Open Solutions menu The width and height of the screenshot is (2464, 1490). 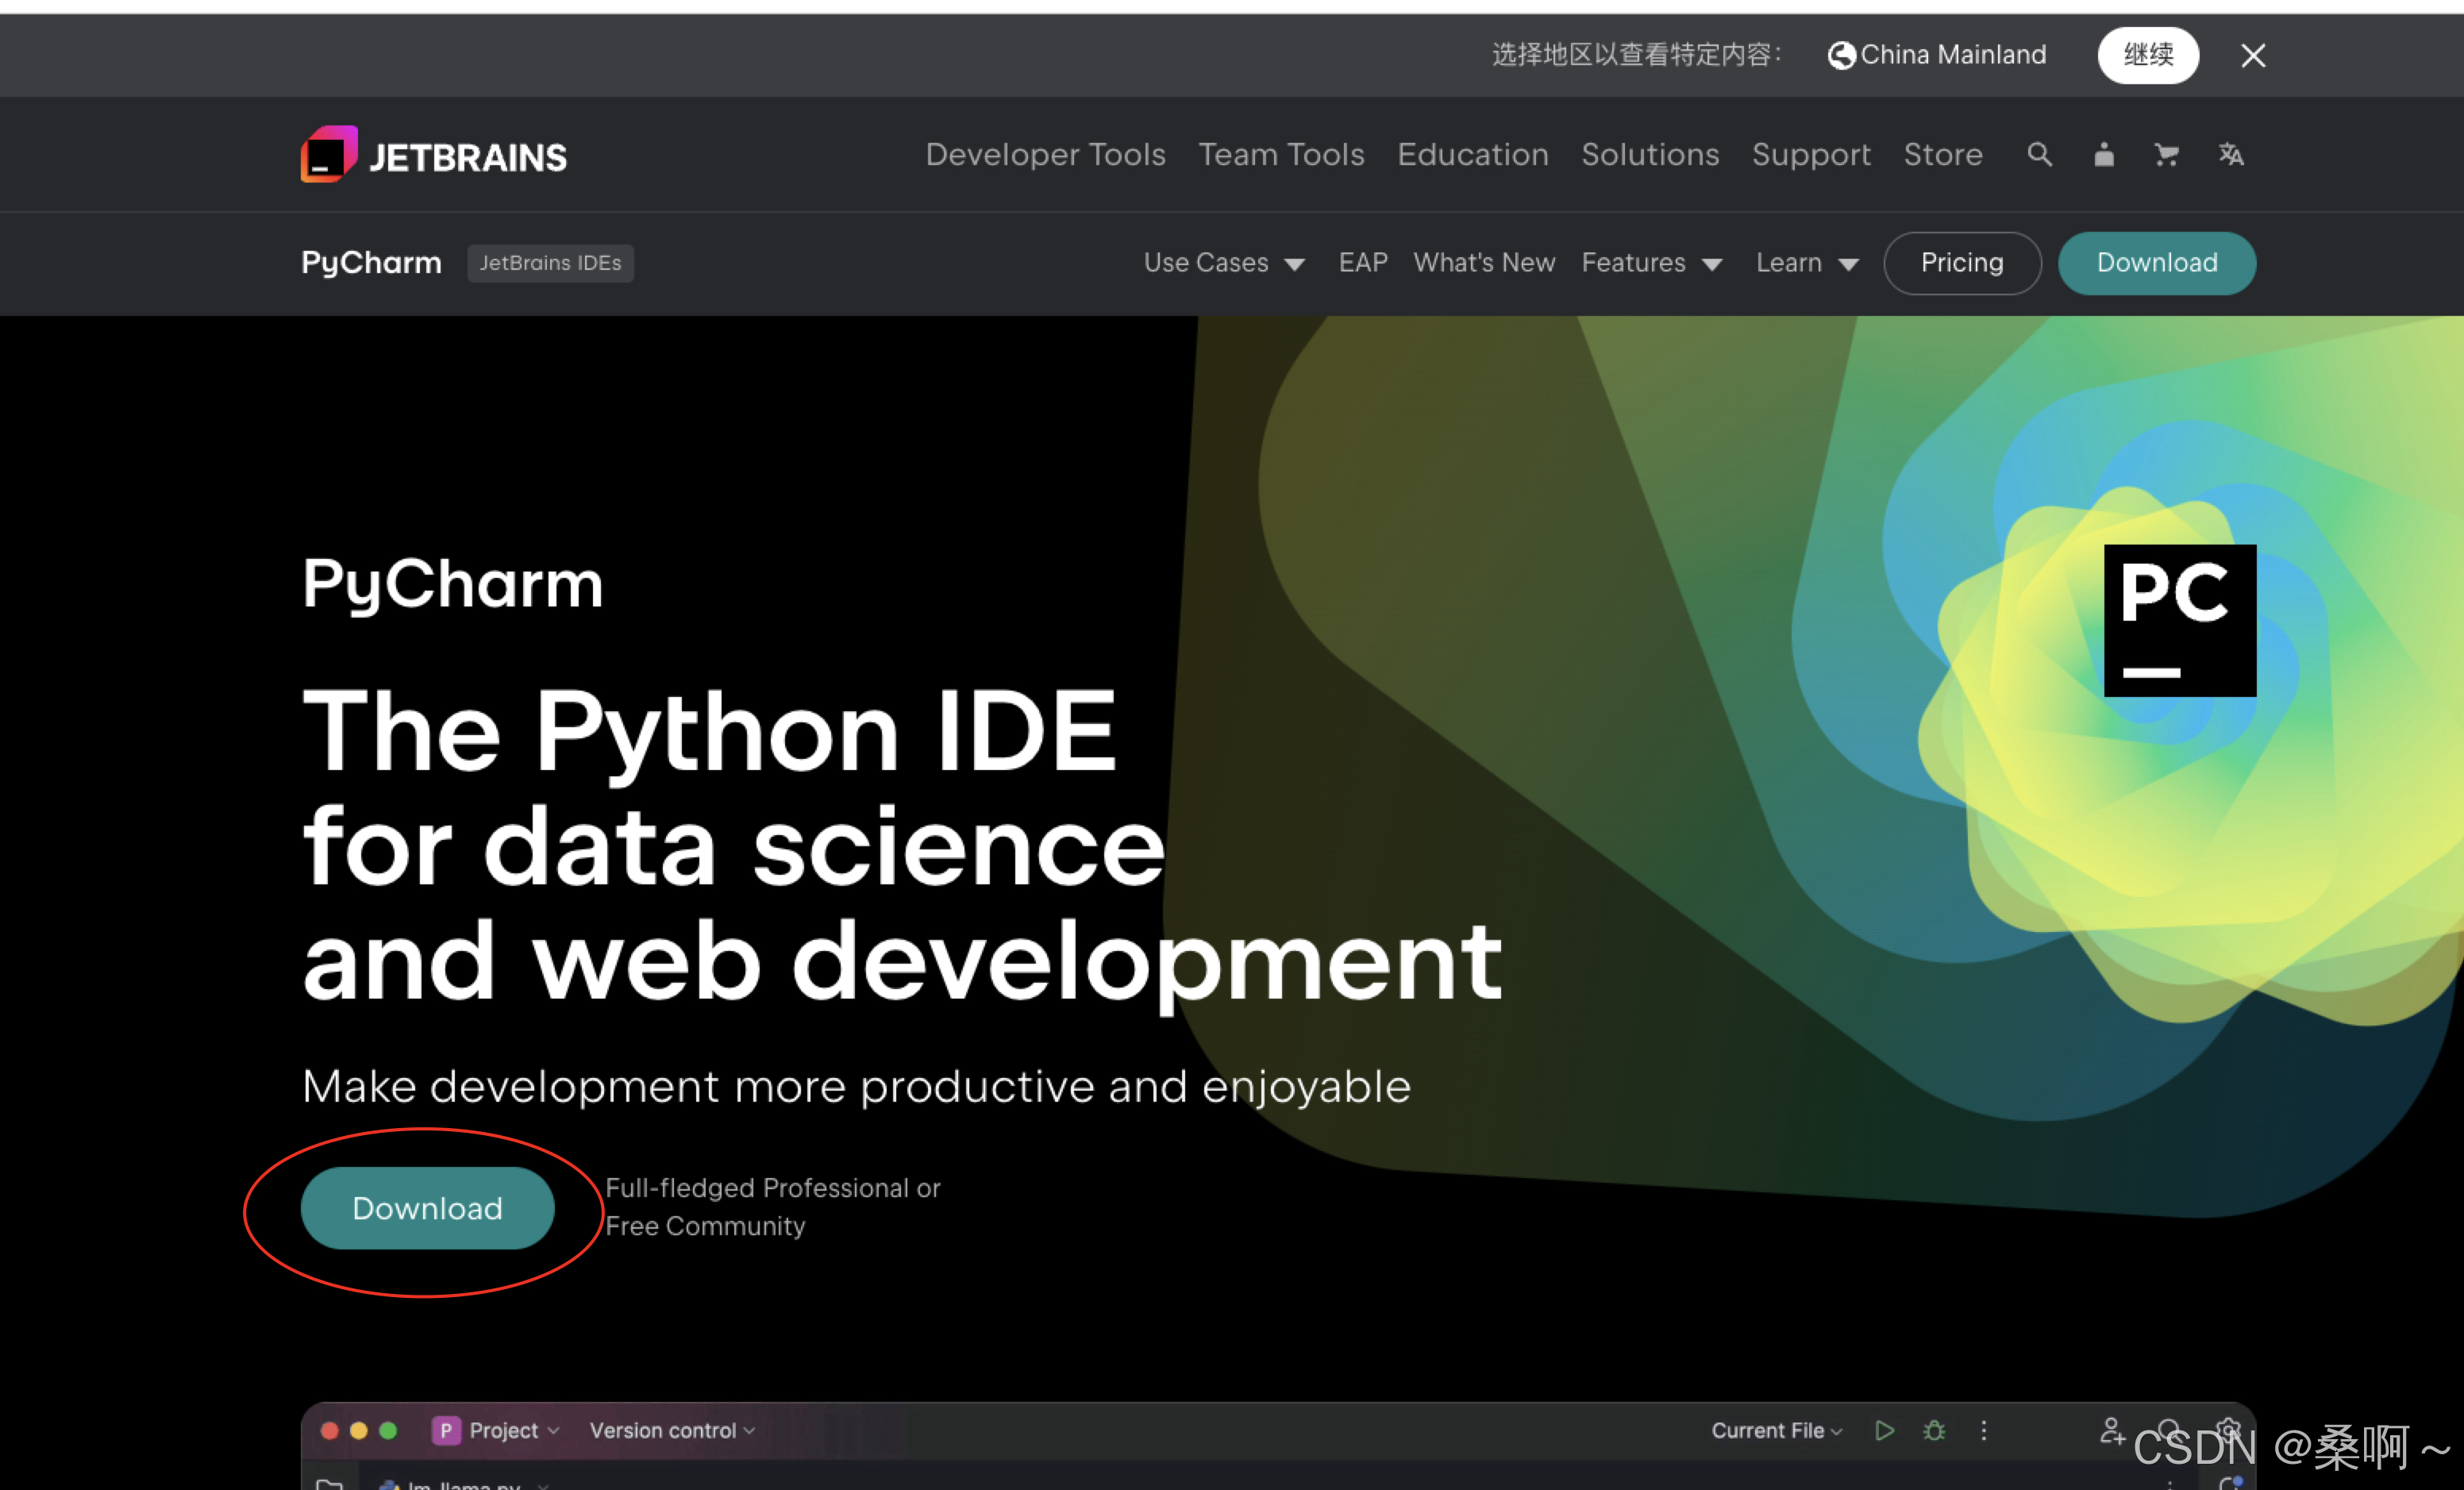click(1650, 155)
